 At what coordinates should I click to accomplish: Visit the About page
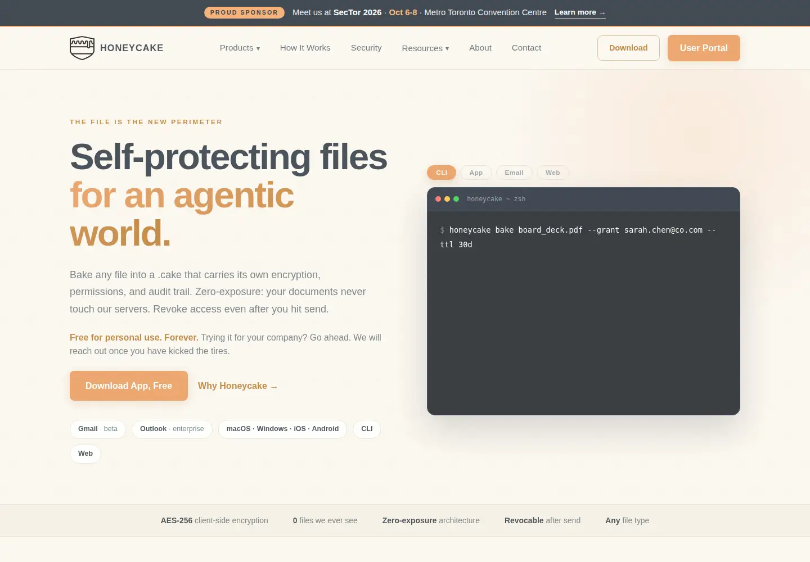(x=480, y=48)
